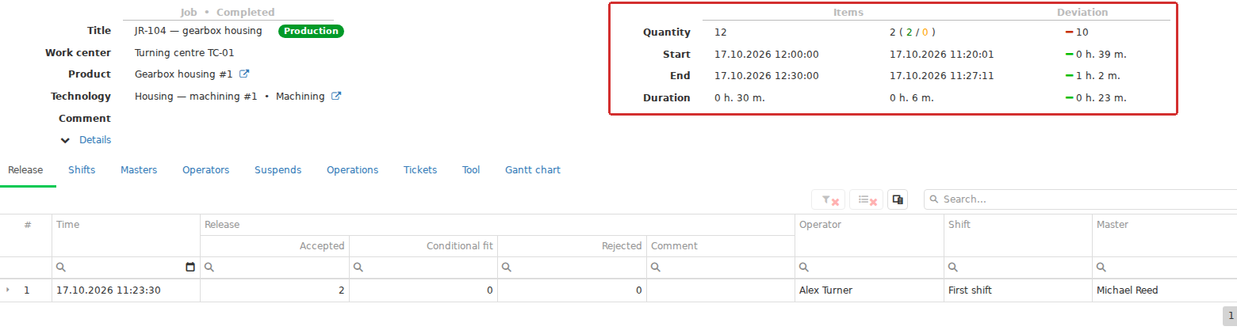Click the green Production badge

click(x=311, y=31)
